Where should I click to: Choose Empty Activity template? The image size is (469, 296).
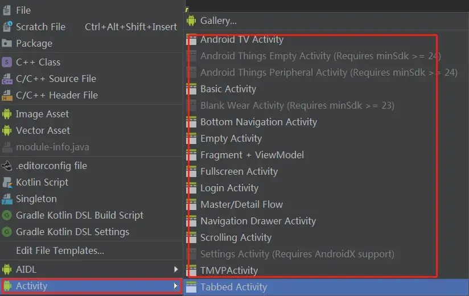[231, 138]
